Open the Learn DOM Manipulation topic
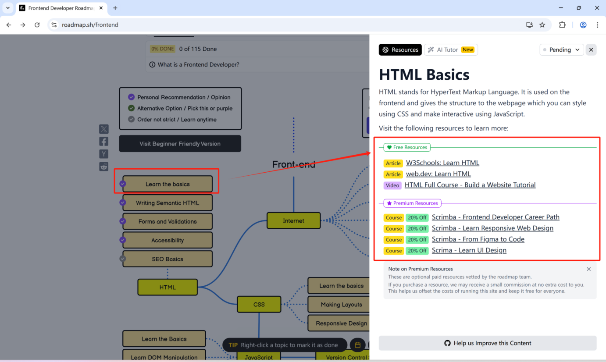 coord(164,355)
